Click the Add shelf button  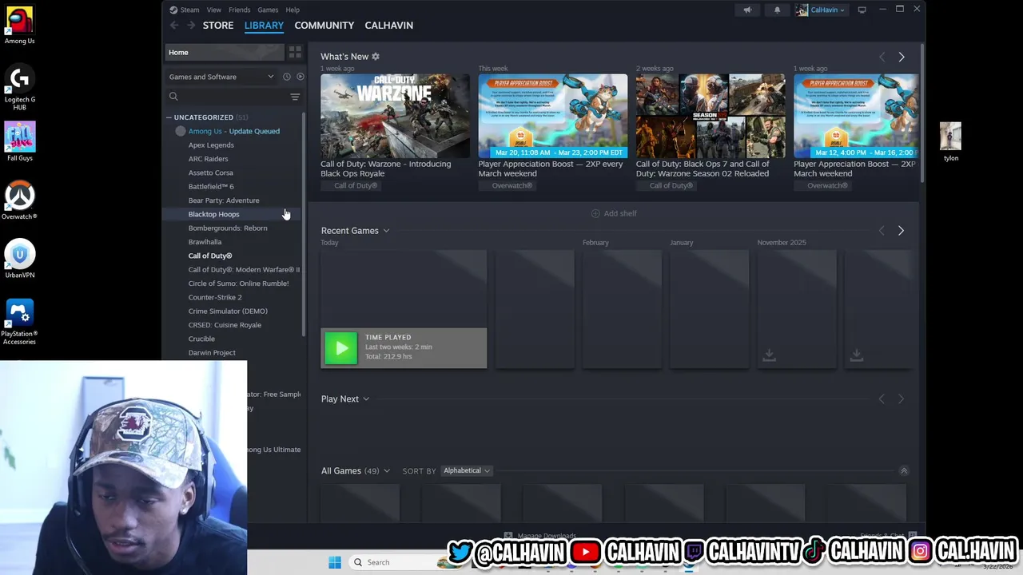(614, 213)
